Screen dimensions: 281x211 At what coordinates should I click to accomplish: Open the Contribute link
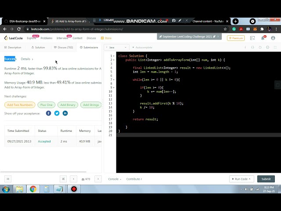click(134, 179)
